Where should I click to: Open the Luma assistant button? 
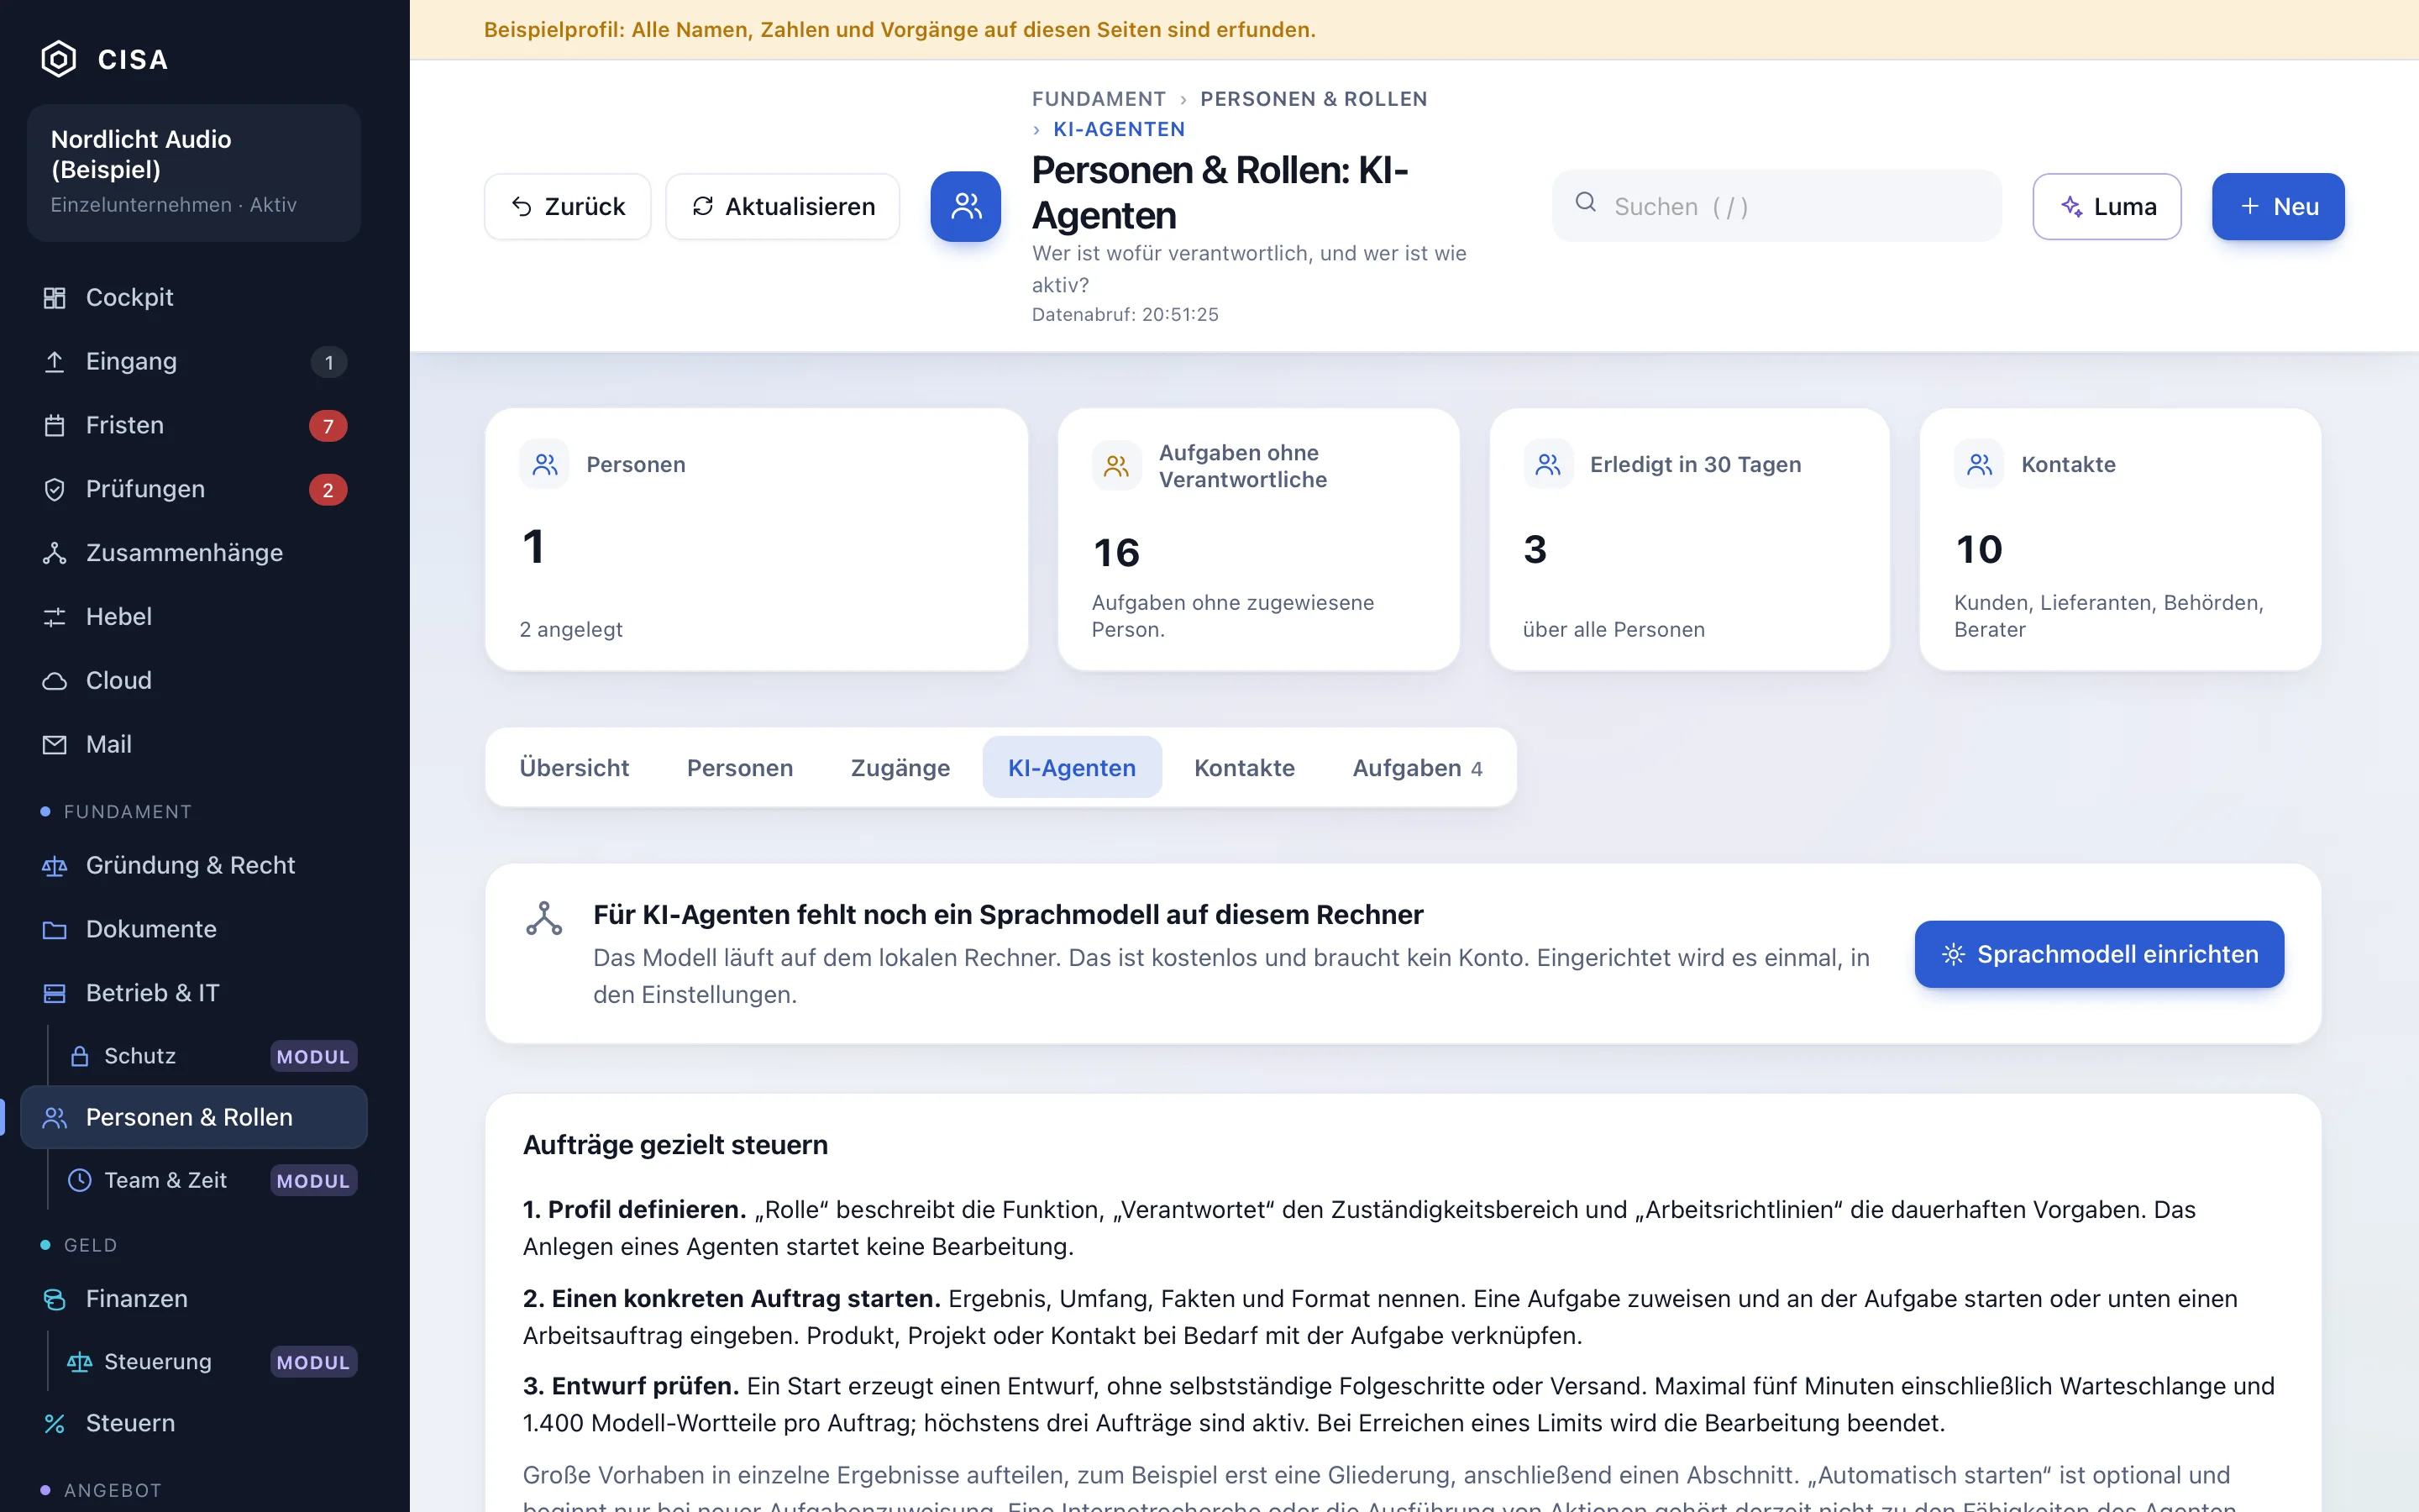(2107, 206)
